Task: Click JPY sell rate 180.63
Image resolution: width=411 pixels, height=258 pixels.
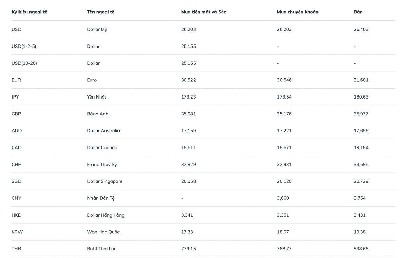Action: 361,97
